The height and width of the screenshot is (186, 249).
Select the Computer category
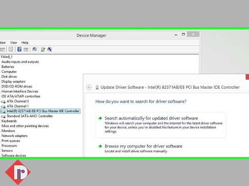coord(9,72)
